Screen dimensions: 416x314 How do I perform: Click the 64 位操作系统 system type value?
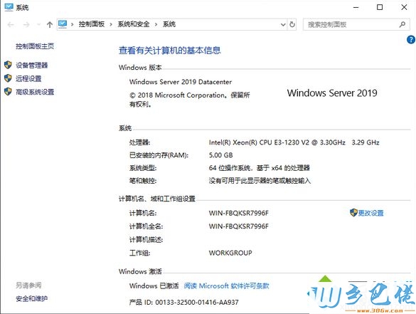[260, 168]
